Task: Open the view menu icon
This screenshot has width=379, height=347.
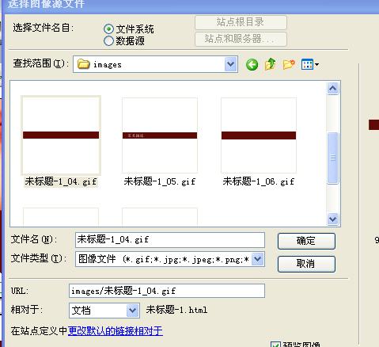Action: pos(310,64)
